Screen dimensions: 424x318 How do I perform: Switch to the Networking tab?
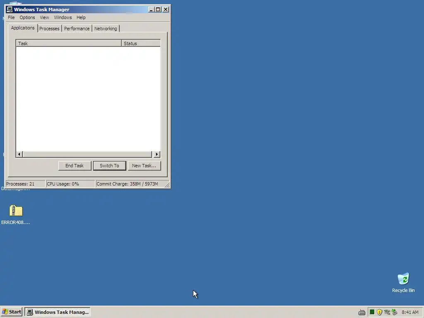106,29
